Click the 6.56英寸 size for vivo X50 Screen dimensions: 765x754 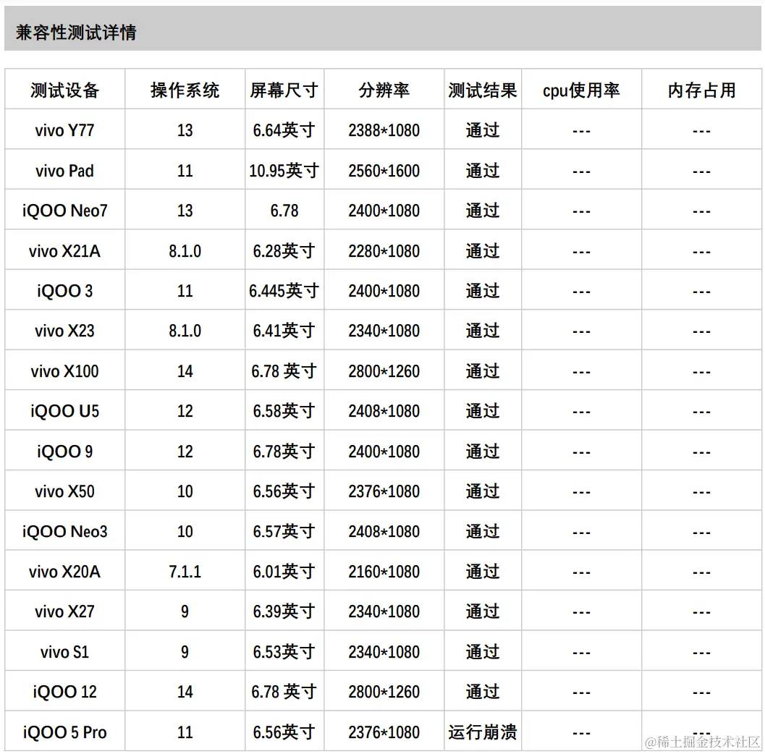point(284,491)
